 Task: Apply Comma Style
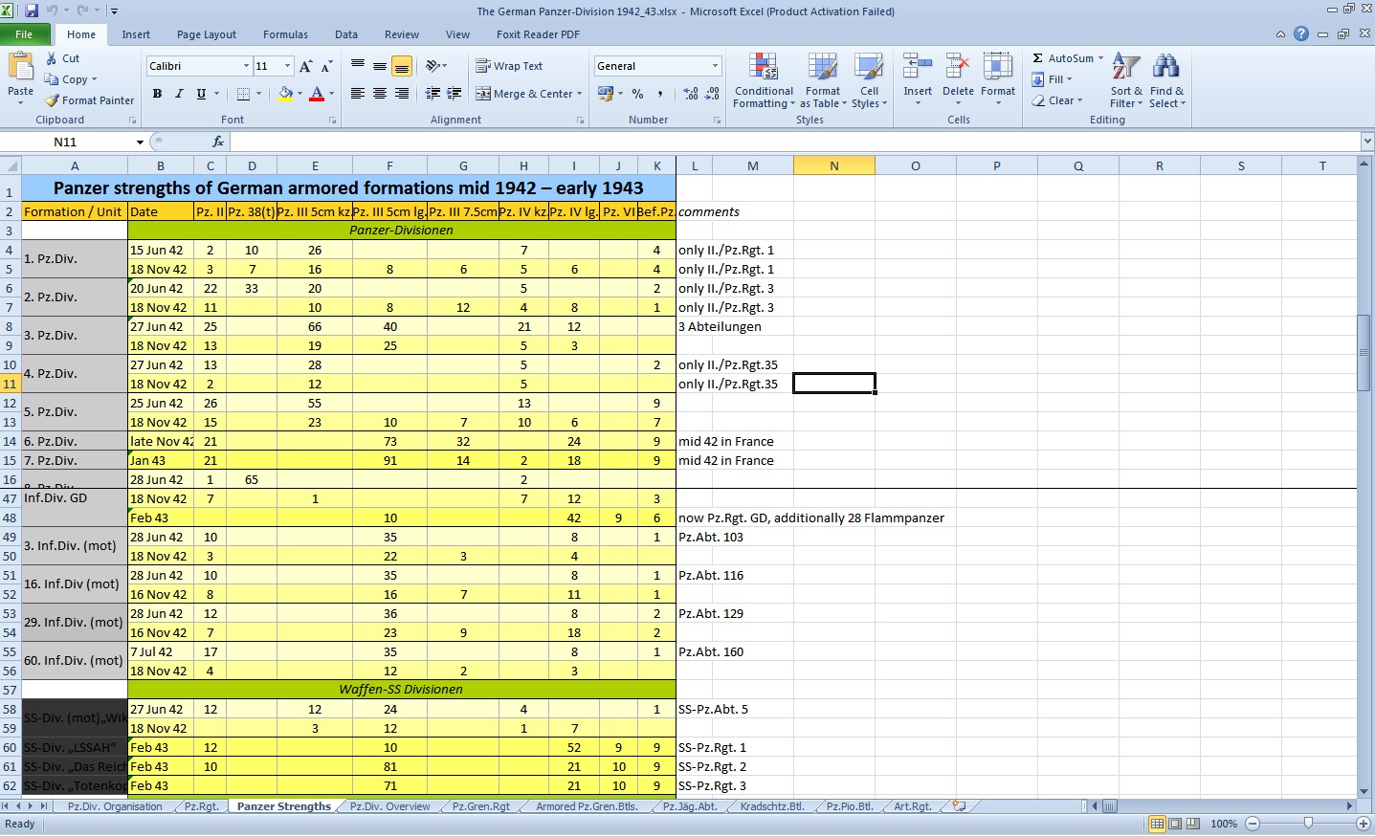[661, 94]
